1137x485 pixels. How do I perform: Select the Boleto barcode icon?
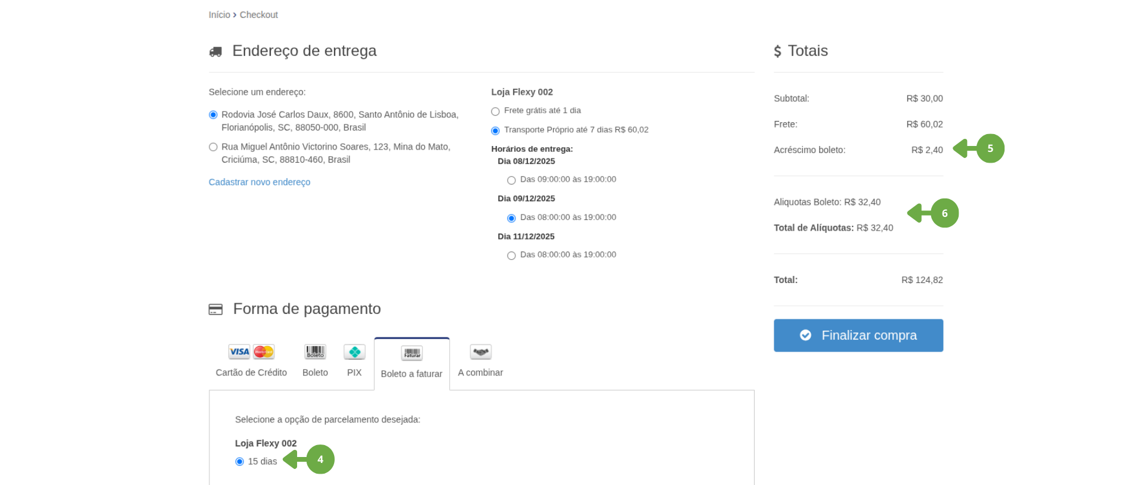coord(315,352)
